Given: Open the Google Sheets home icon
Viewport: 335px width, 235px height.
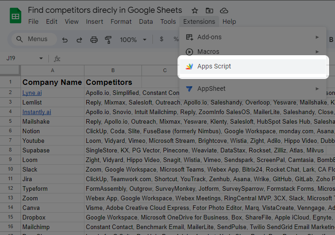Looking at the screenshot, I should coord(16,16).
